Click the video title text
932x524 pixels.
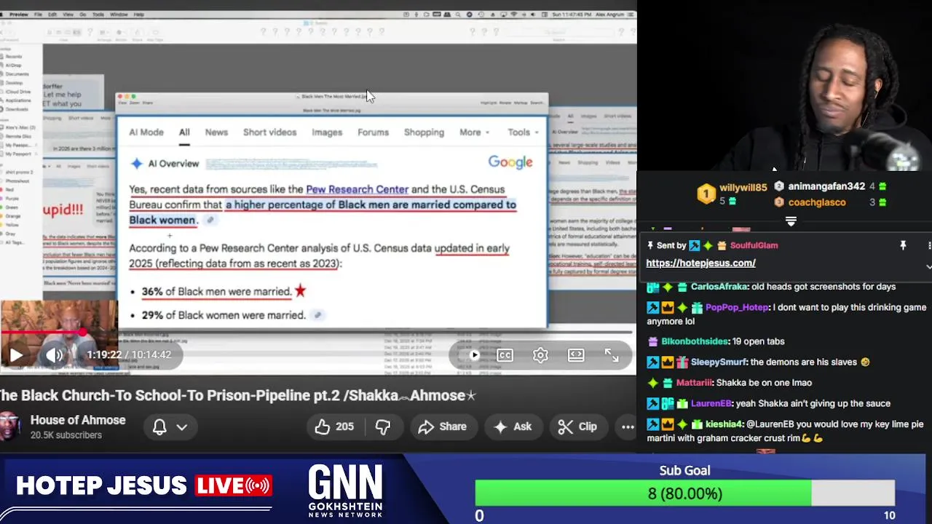(x=237, y=395)
